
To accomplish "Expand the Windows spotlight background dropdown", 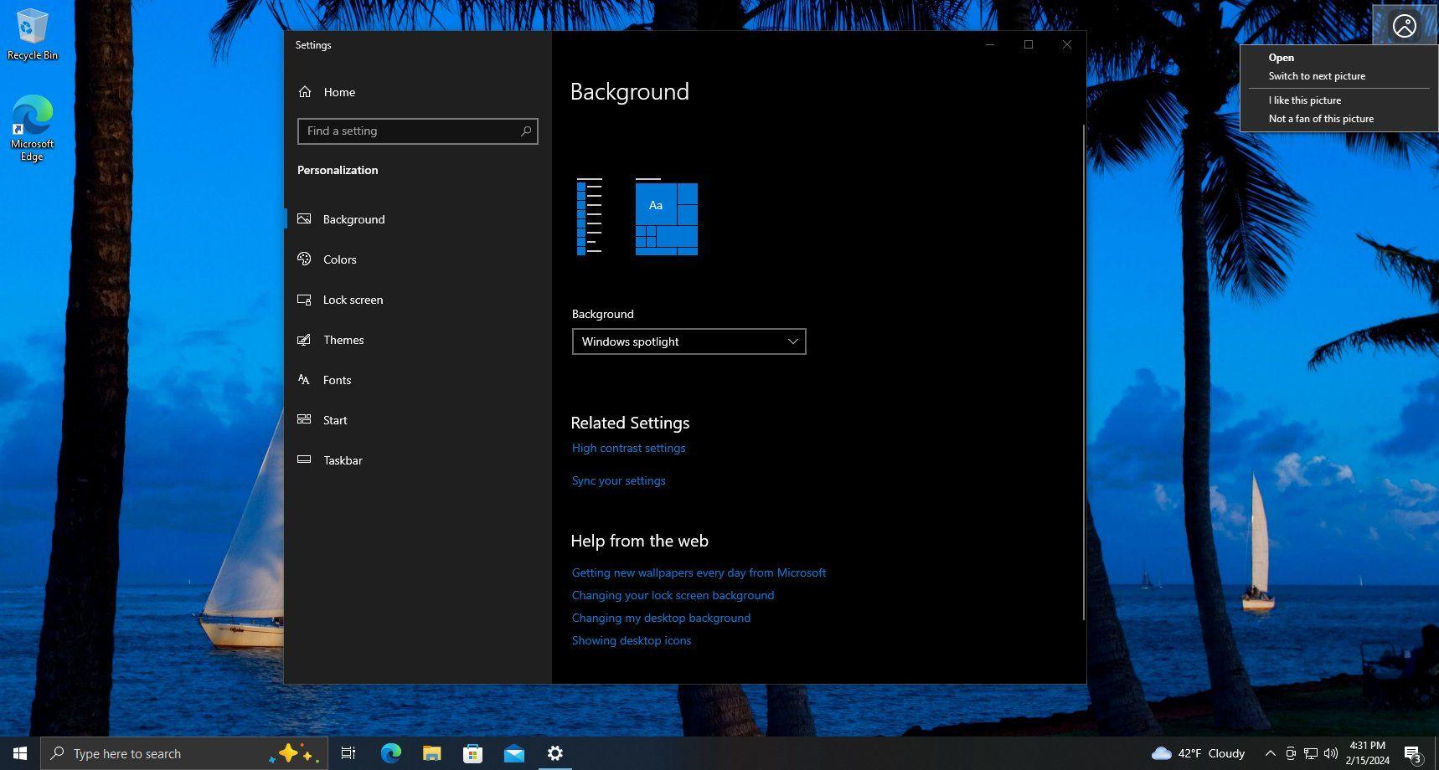I will (x=689, y=341).
